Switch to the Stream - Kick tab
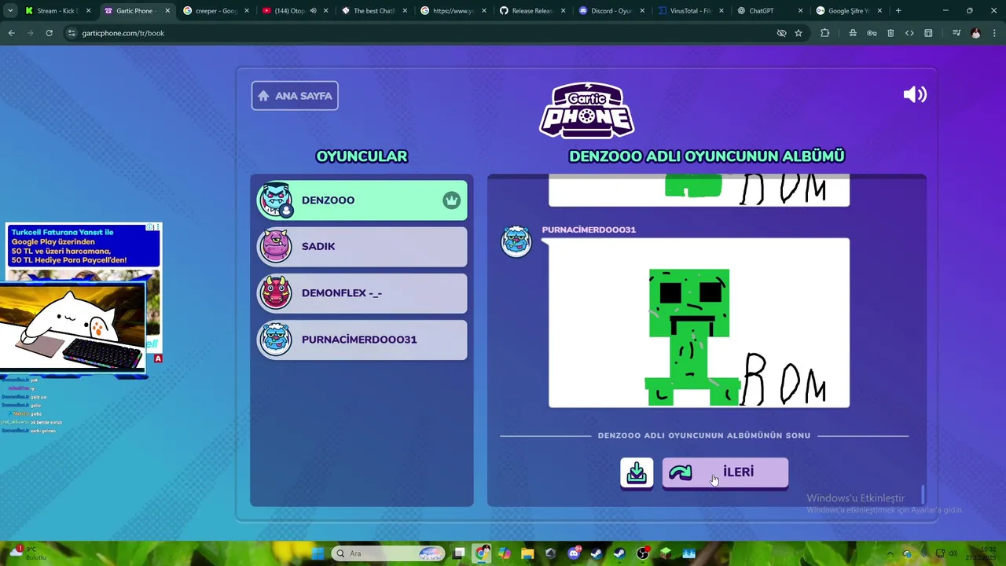The height and width of the screenshot is (566, 1006). [x=58, y=11]
